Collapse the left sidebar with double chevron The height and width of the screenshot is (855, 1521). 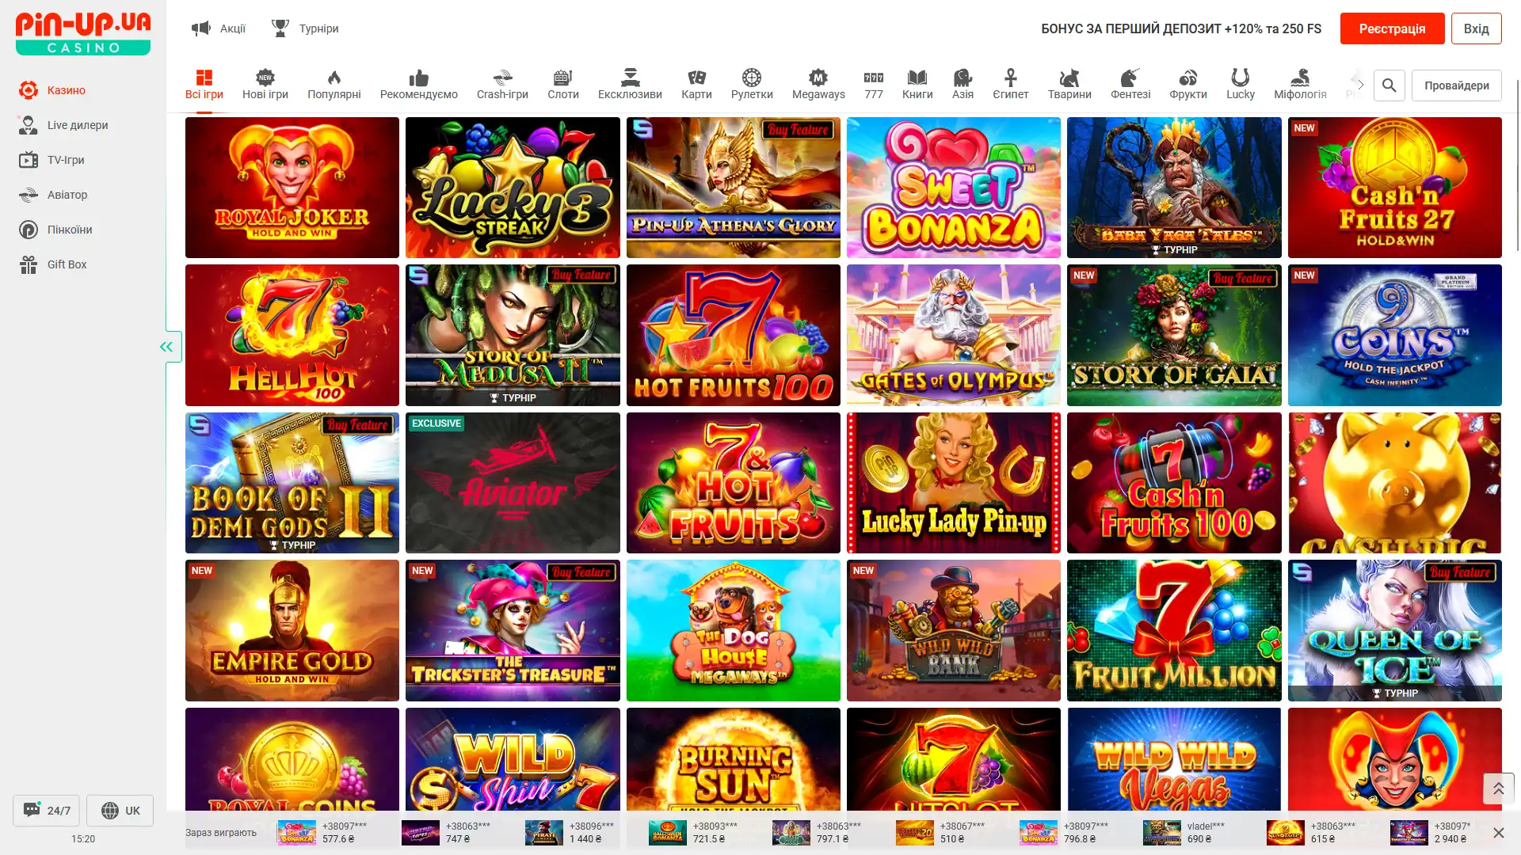pos(166,347)
